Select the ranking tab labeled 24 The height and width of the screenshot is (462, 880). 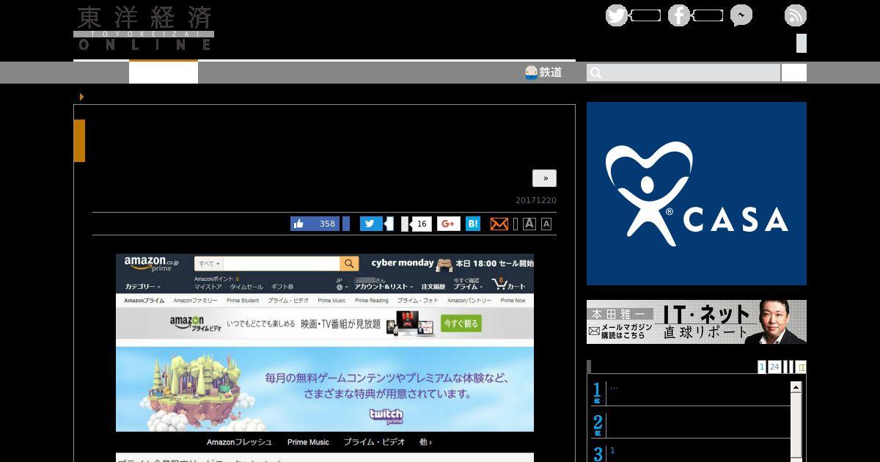point(774,367)
